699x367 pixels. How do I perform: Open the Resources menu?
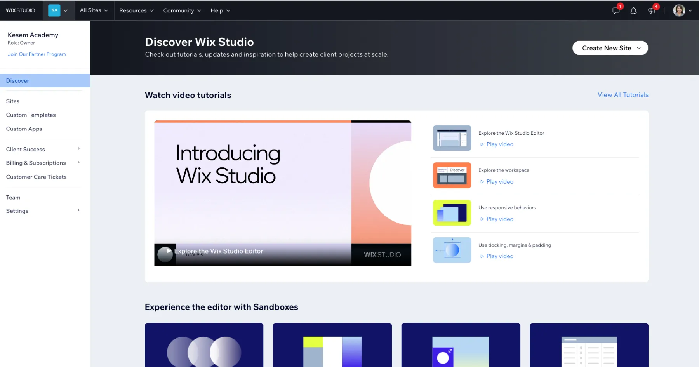pos(136,10)
